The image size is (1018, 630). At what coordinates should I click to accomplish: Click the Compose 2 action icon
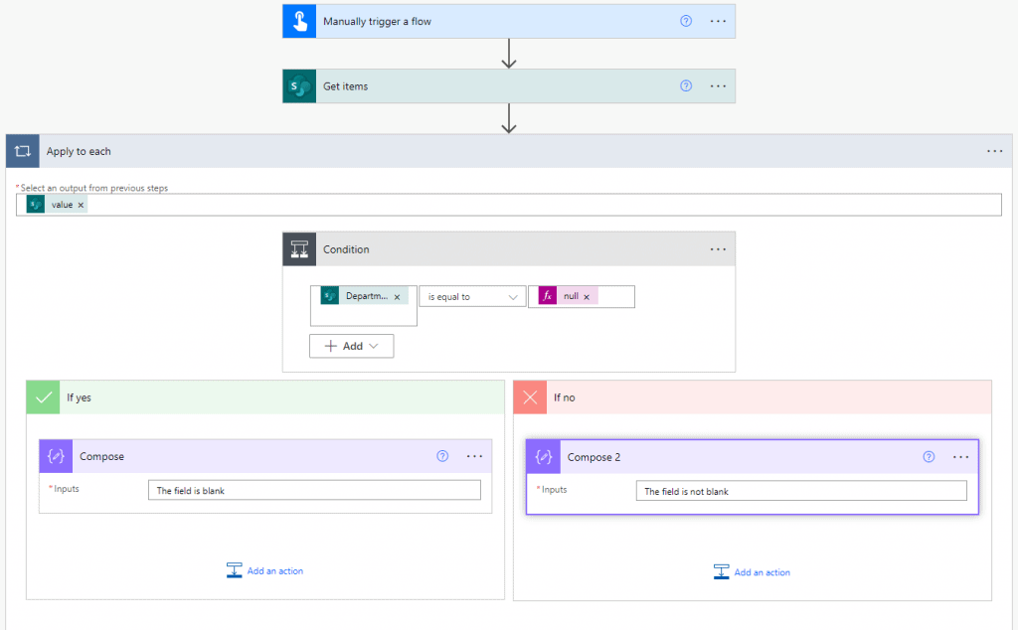coord(544,457)
